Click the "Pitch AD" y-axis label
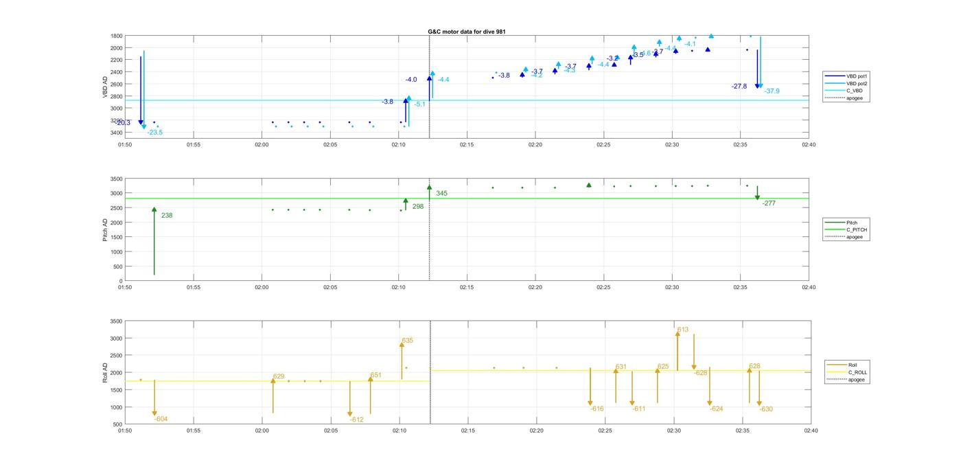 click(x=106, y=230)
